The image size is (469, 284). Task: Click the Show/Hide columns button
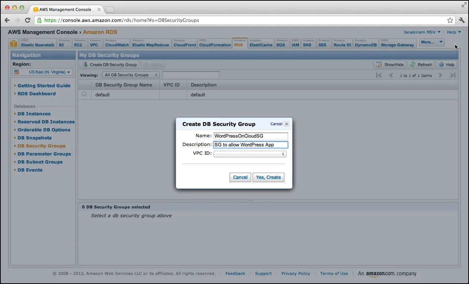(390, 65)
